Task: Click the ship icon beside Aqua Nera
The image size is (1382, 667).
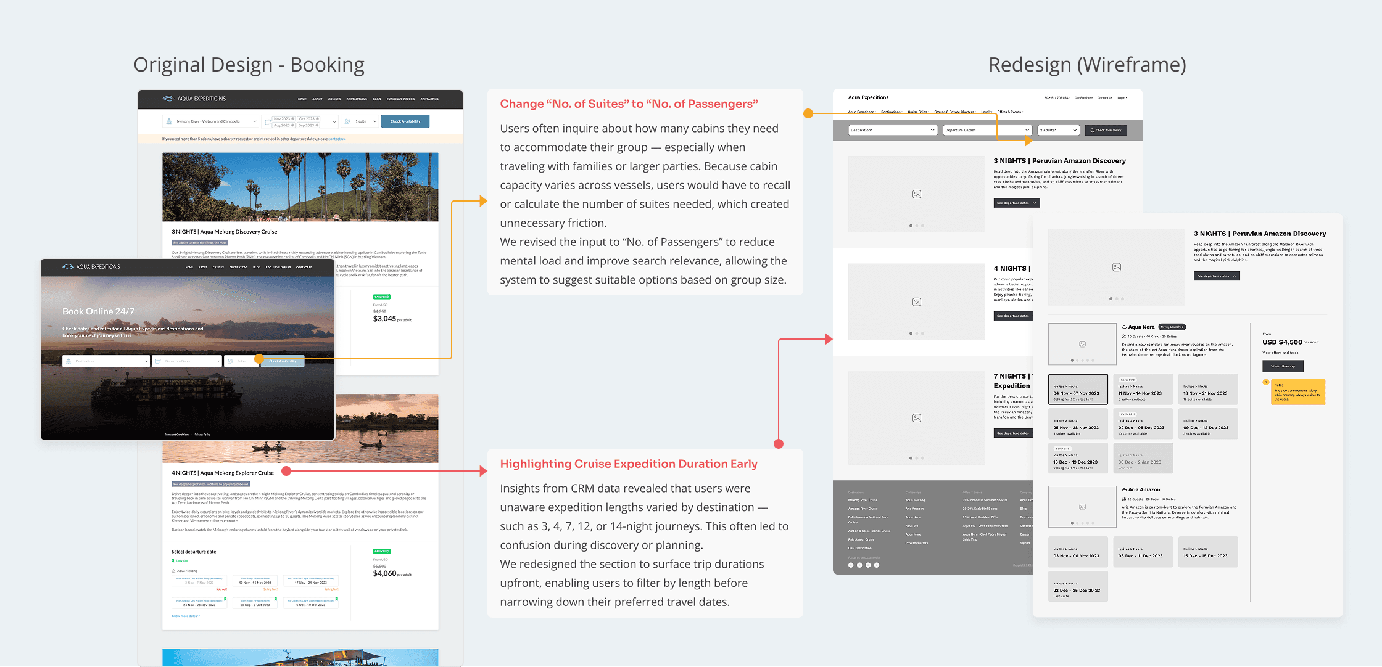Action: 1124,327
